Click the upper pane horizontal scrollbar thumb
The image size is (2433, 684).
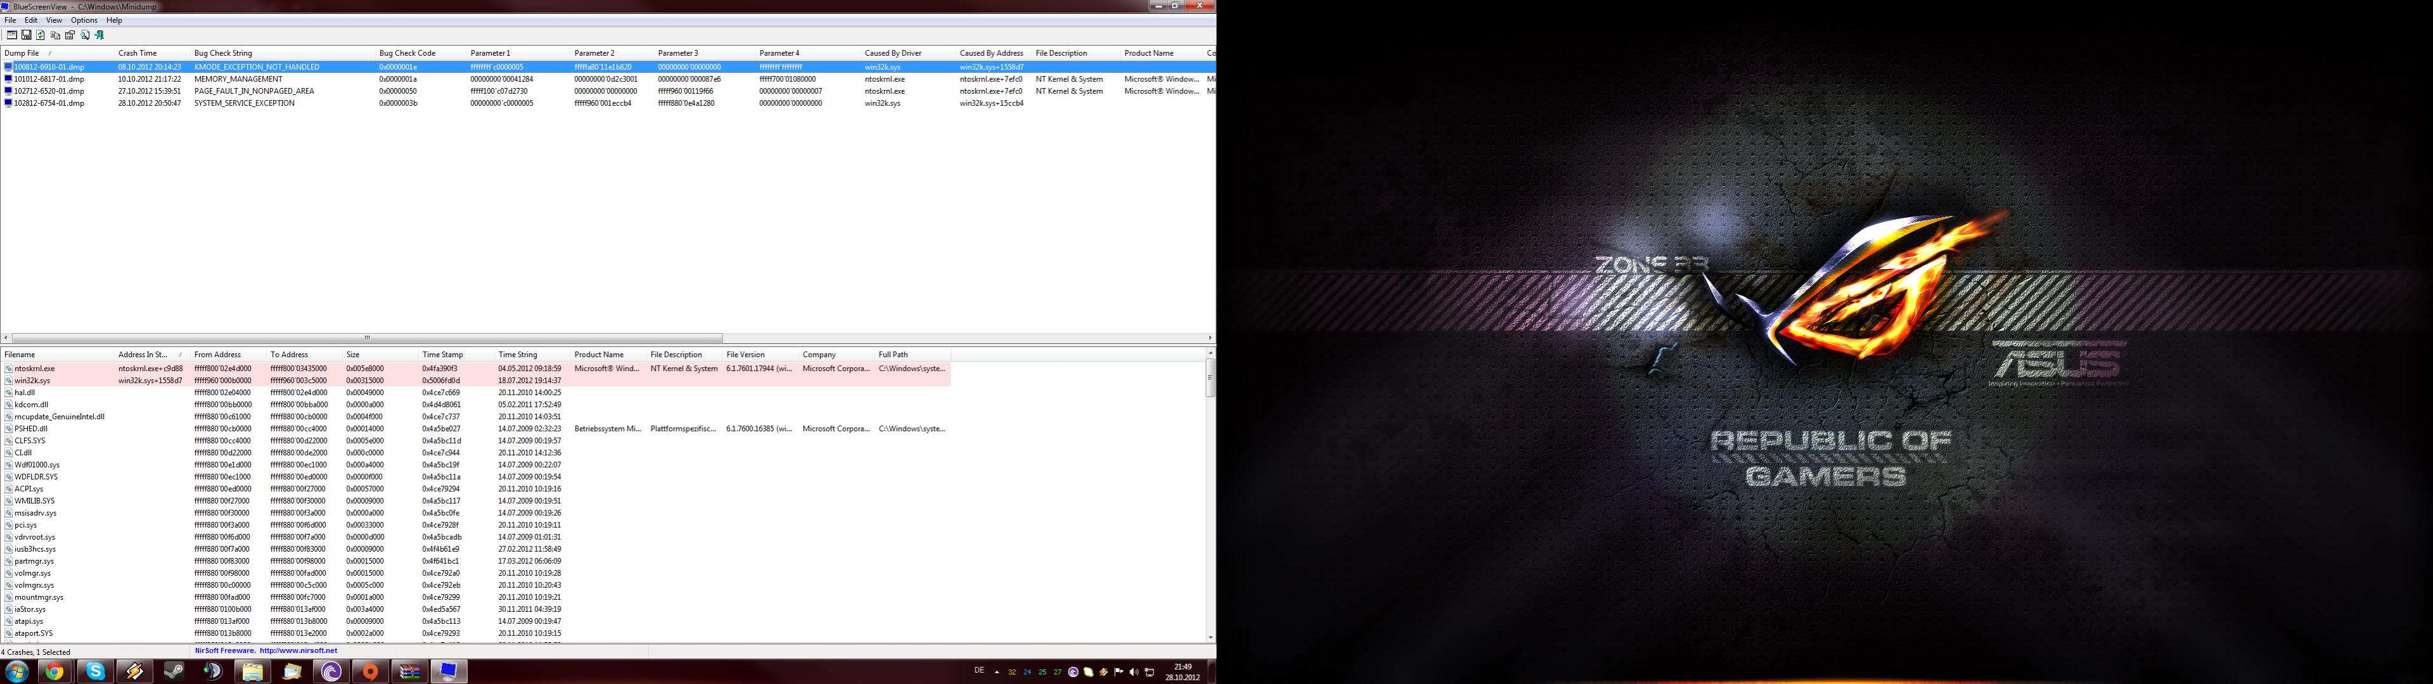[366, 338]
